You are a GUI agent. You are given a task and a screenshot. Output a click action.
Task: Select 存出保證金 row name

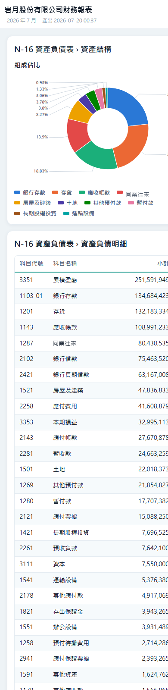tap(68, 612)
